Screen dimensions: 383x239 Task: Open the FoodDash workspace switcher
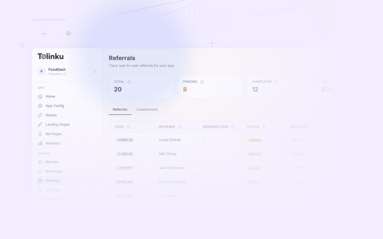(67, 71)
